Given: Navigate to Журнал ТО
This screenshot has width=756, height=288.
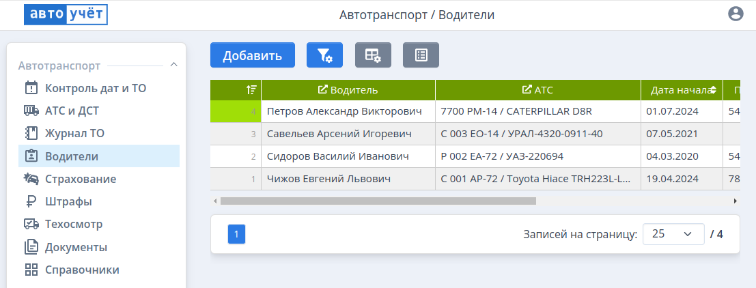Looking at the screenshot, I should tap(74, 133).
